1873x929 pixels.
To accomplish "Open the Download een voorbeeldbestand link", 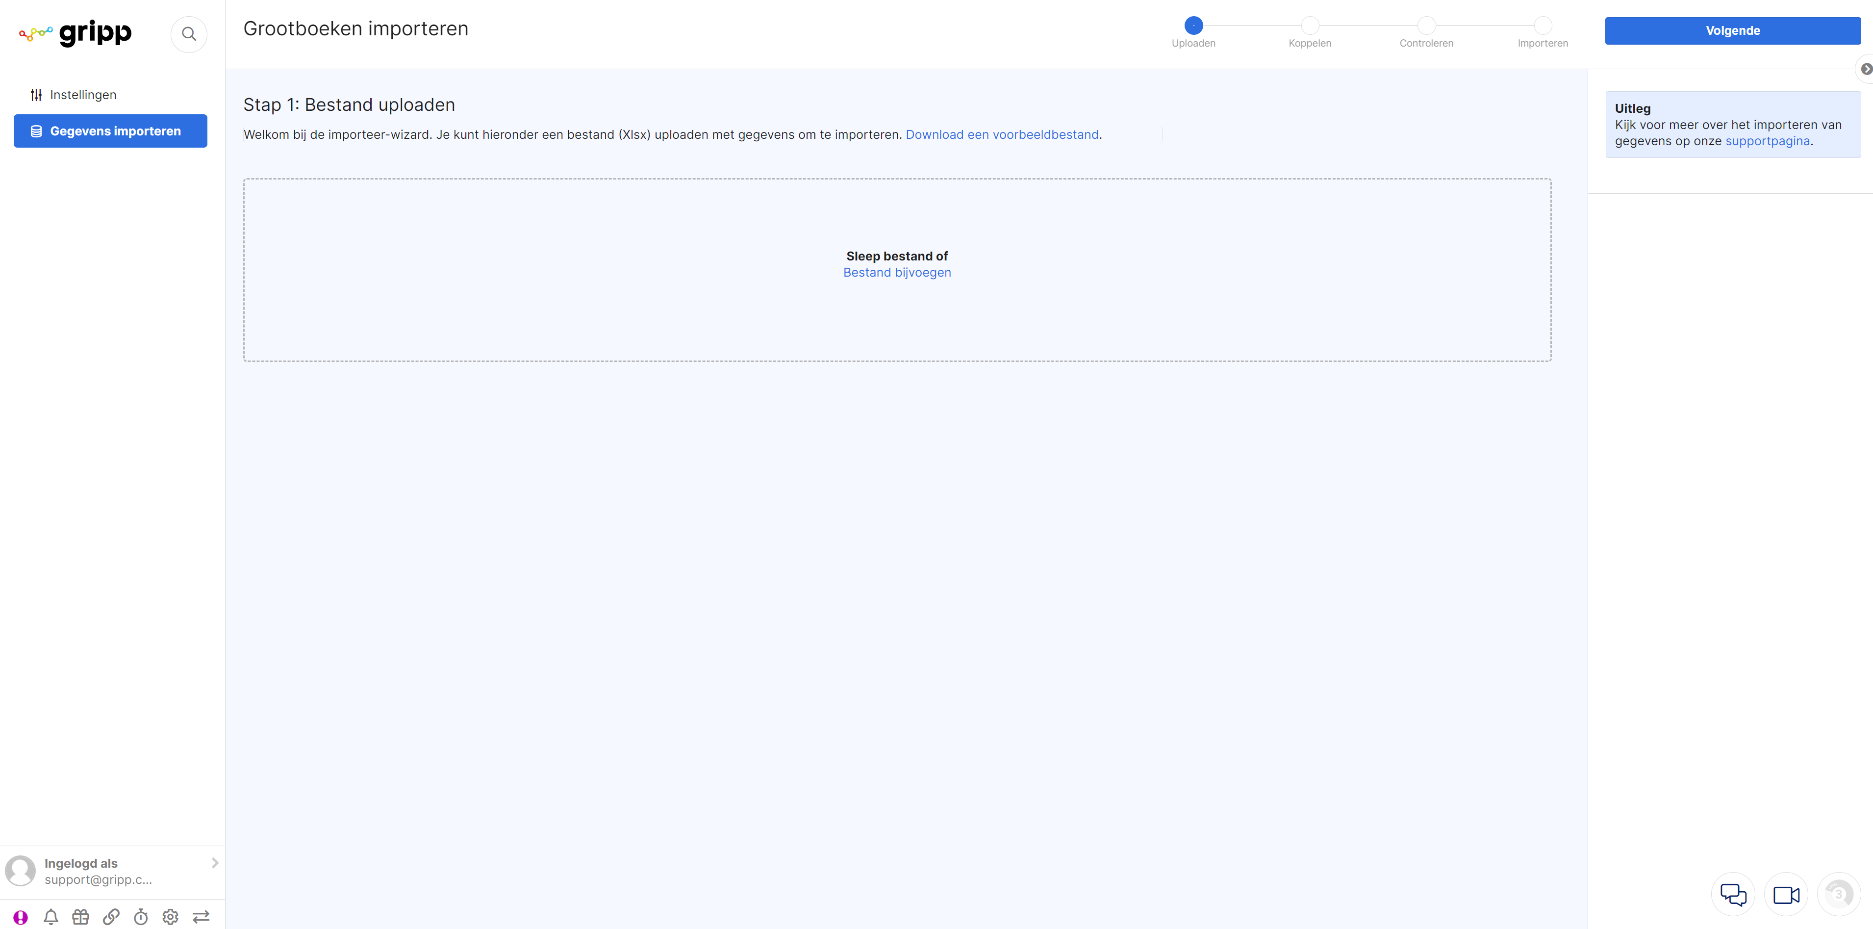I will coord(1002,134).
